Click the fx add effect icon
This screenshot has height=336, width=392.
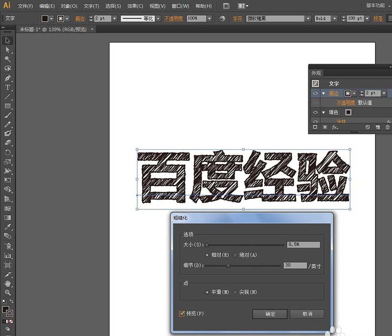click(x=335, y=127)
